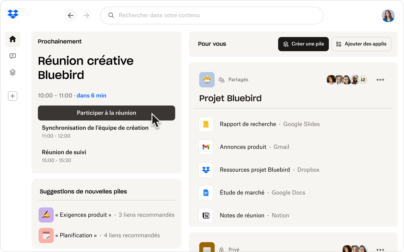Open the Google Slides icon for Rapport de recherche
This screenshot has height=252, width=404.
coord(206,124)
